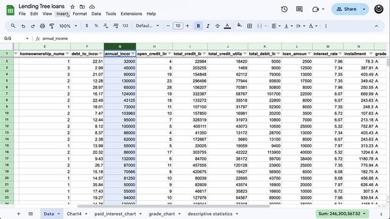Switch to the paid_interest_chart tab
This screenshot has width=390, height=219.
(x=115, y=214)
